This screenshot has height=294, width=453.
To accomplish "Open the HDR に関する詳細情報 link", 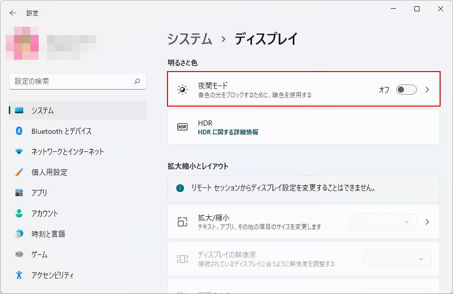I will pos(228,132).
